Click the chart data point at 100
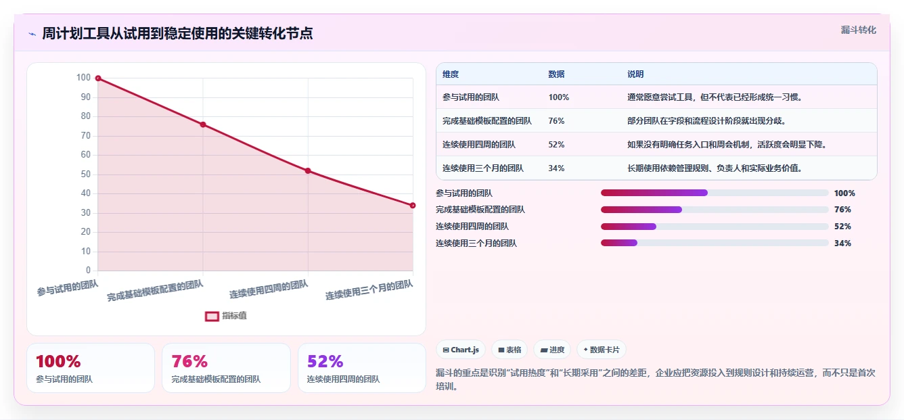904x420 pixels. [x=98, y=78]
